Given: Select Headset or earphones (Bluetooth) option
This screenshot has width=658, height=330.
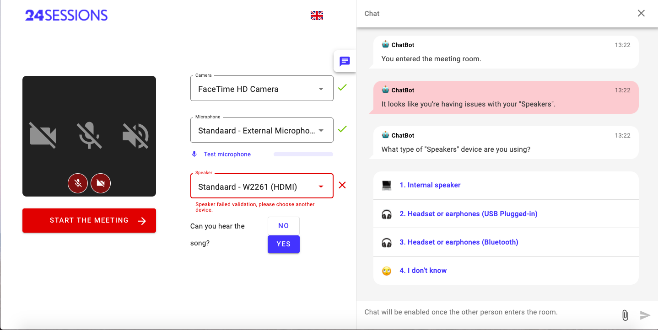Looking at the screenshot, I should coord(458,242).
